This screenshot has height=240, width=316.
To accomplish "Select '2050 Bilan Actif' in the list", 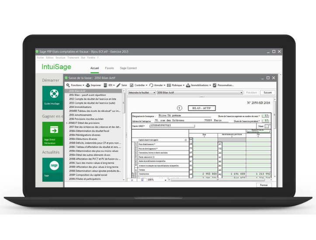I will [x=93, y=91].
